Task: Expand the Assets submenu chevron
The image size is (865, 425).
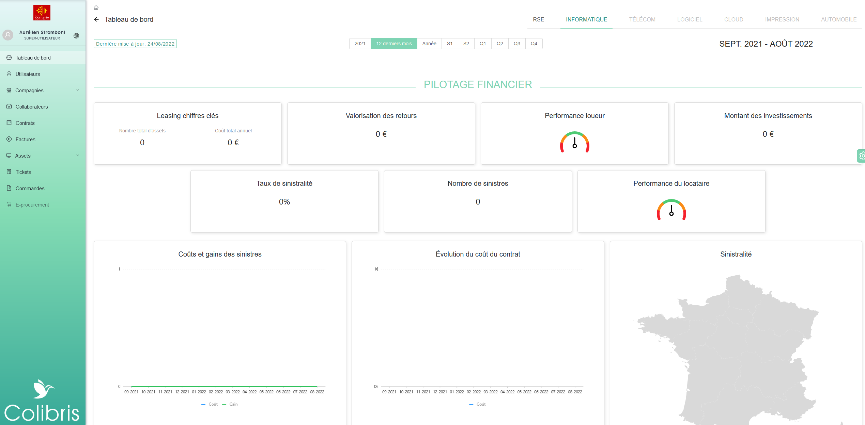Action: [78, 156]
